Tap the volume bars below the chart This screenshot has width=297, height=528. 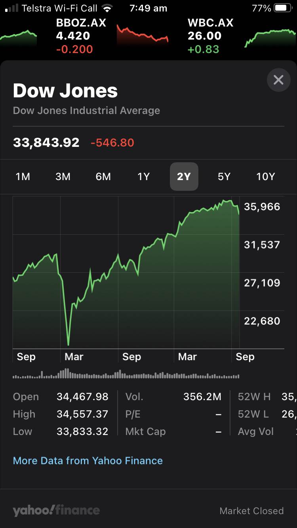click(x=126, y=374)
